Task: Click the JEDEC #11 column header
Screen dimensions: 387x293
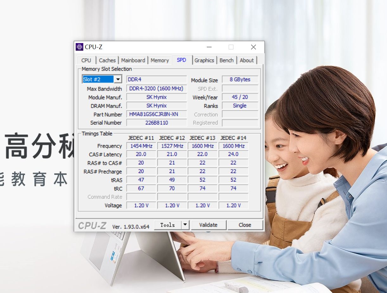Action: [x=141, y=138]
